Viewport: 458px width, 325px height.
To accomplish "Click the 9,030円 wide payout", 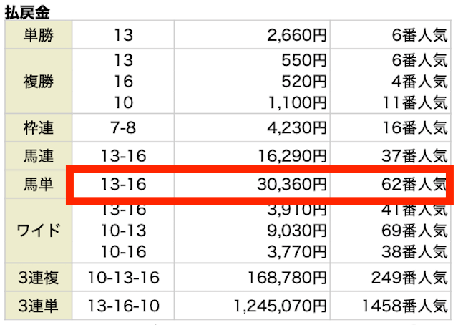I will pyautogui.click(x=296, y=231).
